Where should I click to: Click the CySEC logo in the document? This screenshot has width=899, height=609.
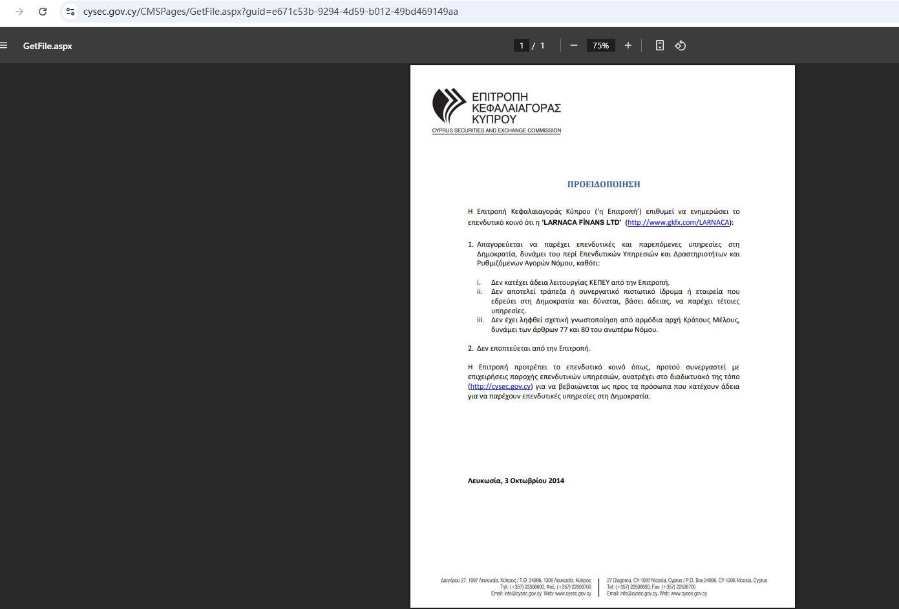496,110
